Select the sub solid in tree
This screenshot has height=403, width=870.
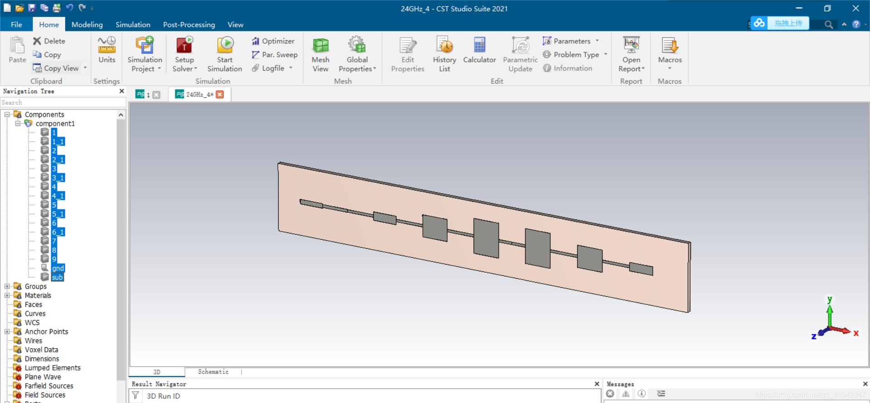pyautogui.click(x=57, y=277)
